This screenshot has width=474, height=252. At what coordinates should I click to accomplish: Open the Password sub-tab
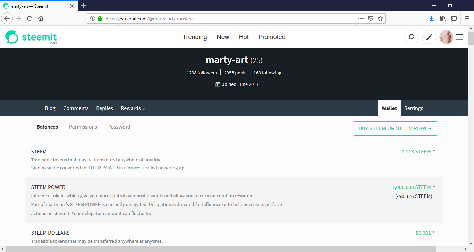(x=119, y=127)
